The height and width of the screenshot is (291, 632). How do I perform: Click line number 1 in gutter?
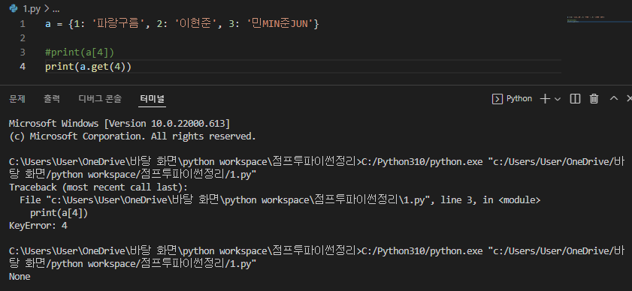tap(23, 24)
